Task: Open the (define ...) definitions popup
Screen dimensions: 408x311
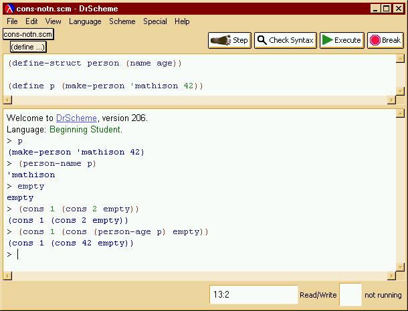Action: tap(28, 47)
